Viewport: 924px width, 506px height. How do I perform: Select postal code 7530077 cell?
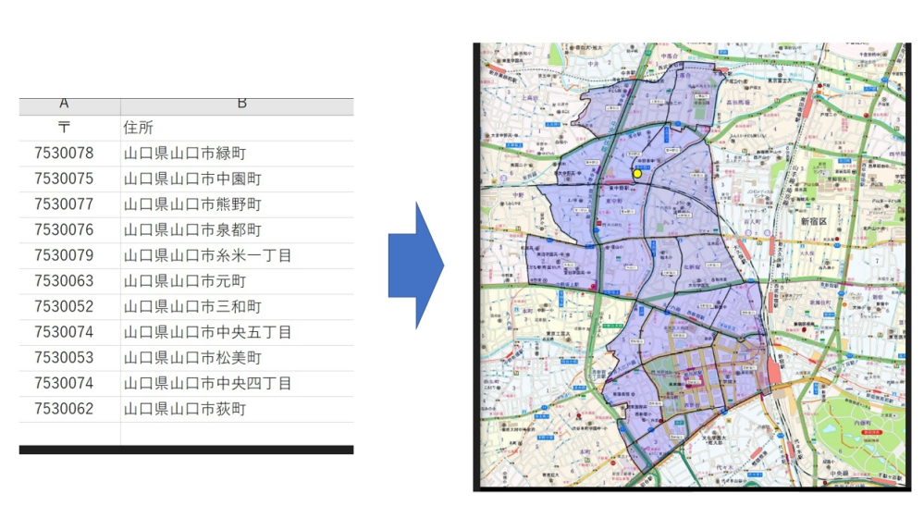(x=64, y=204)
